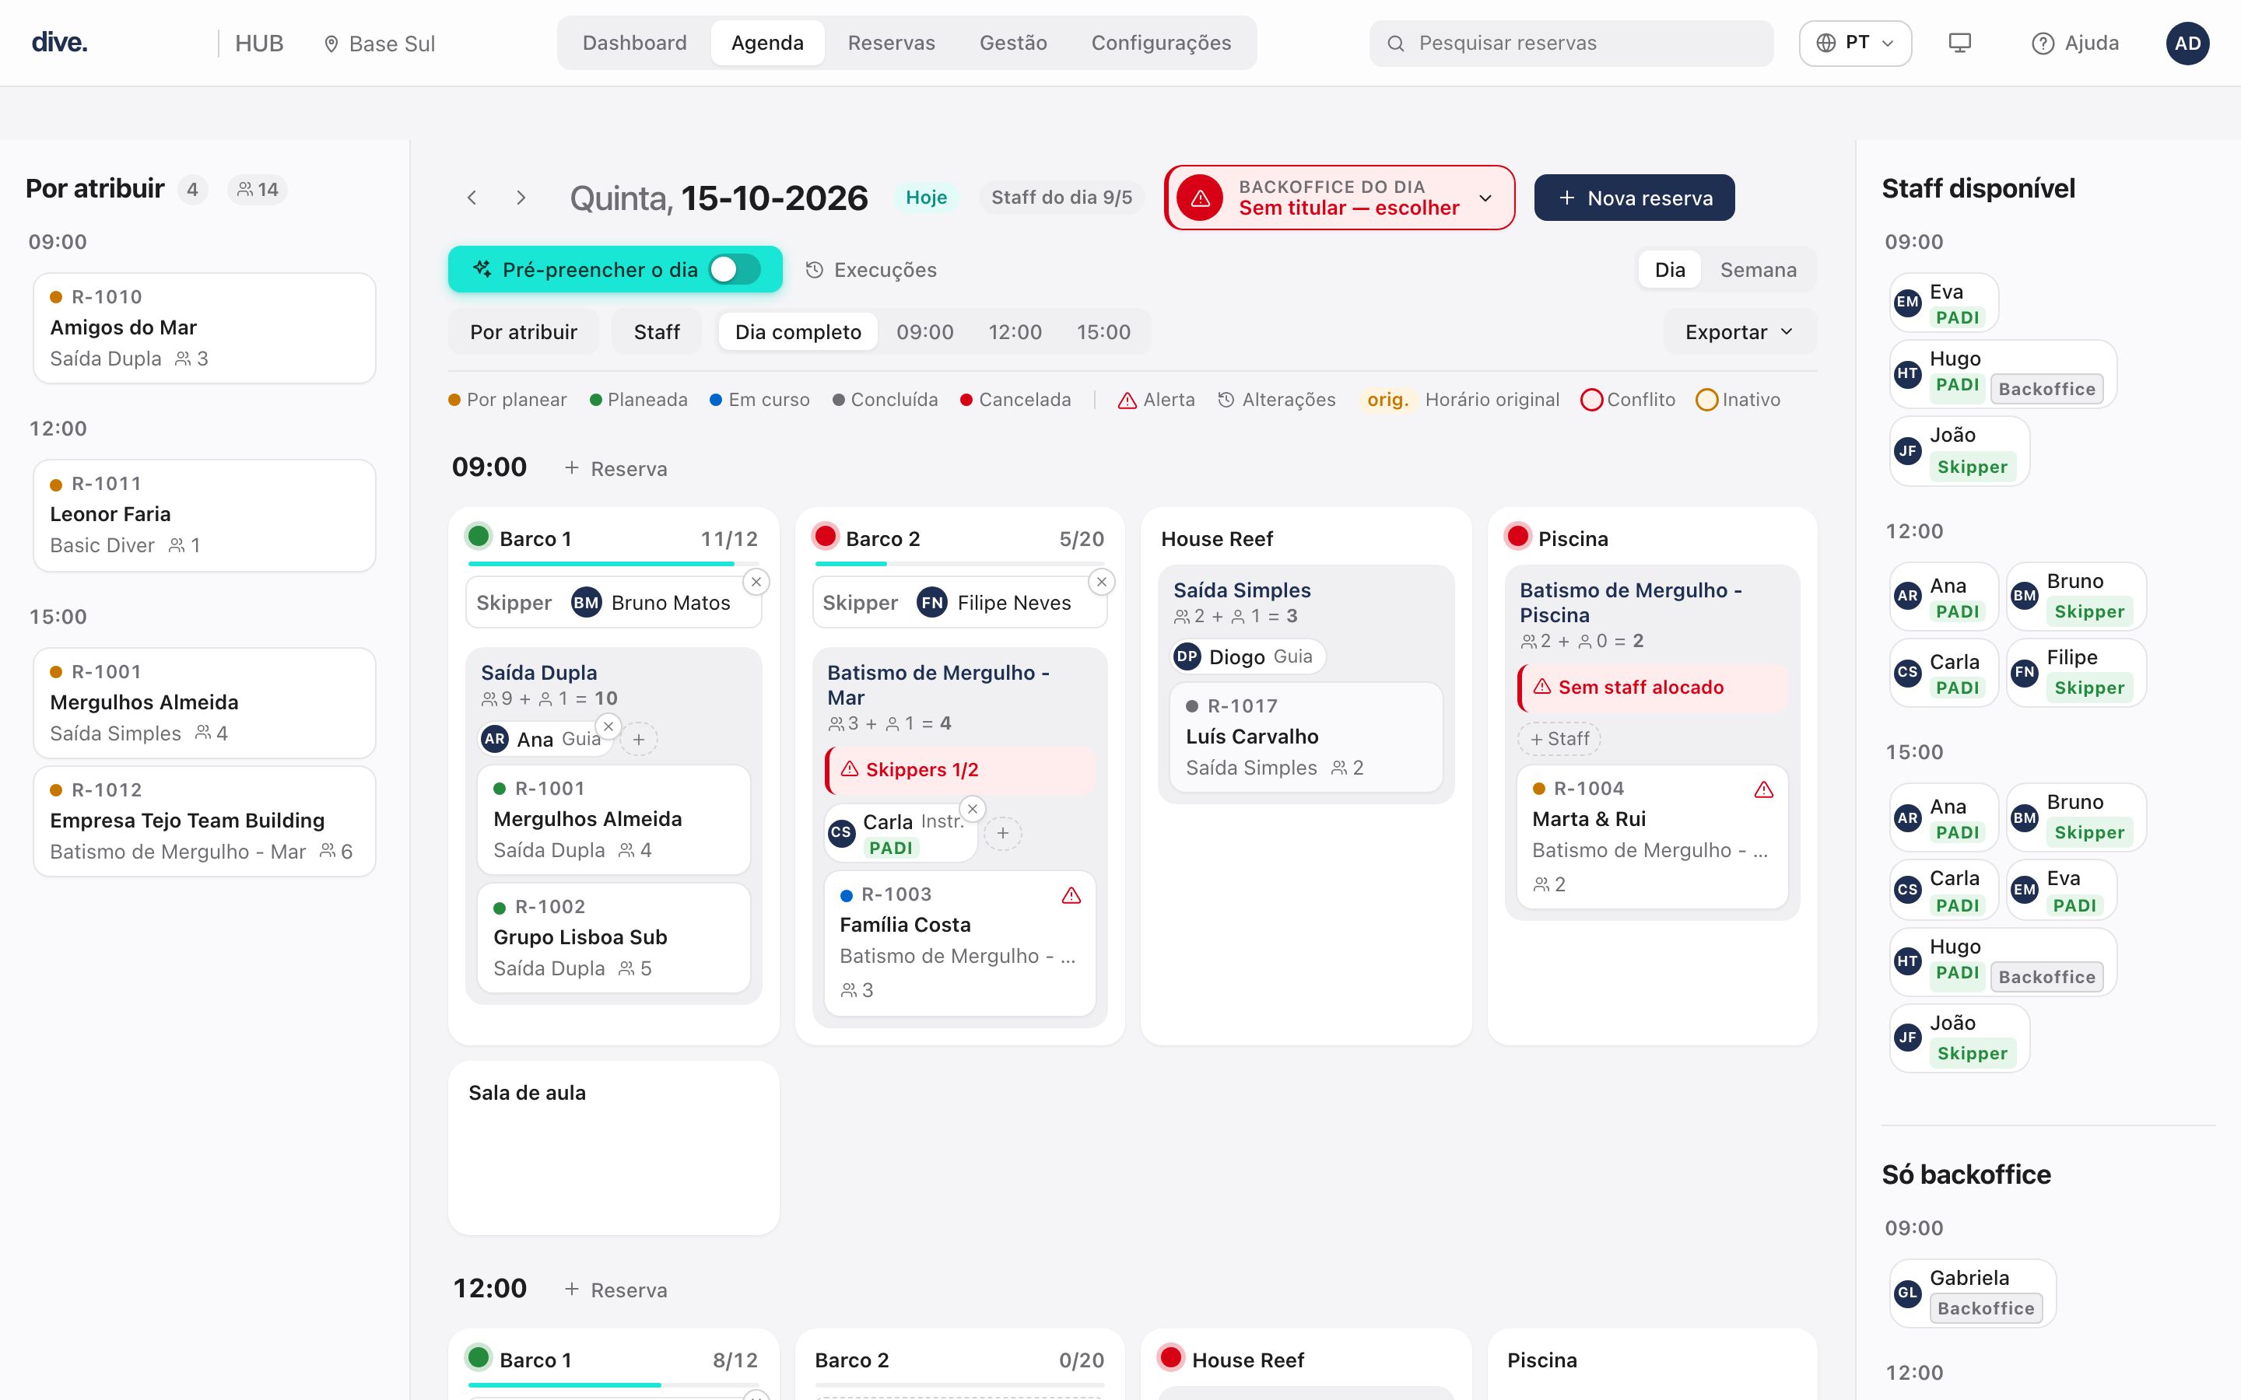This screenshot has height=1400, width=2241.
Task: Open Execuções history
Action: point(871,269)
